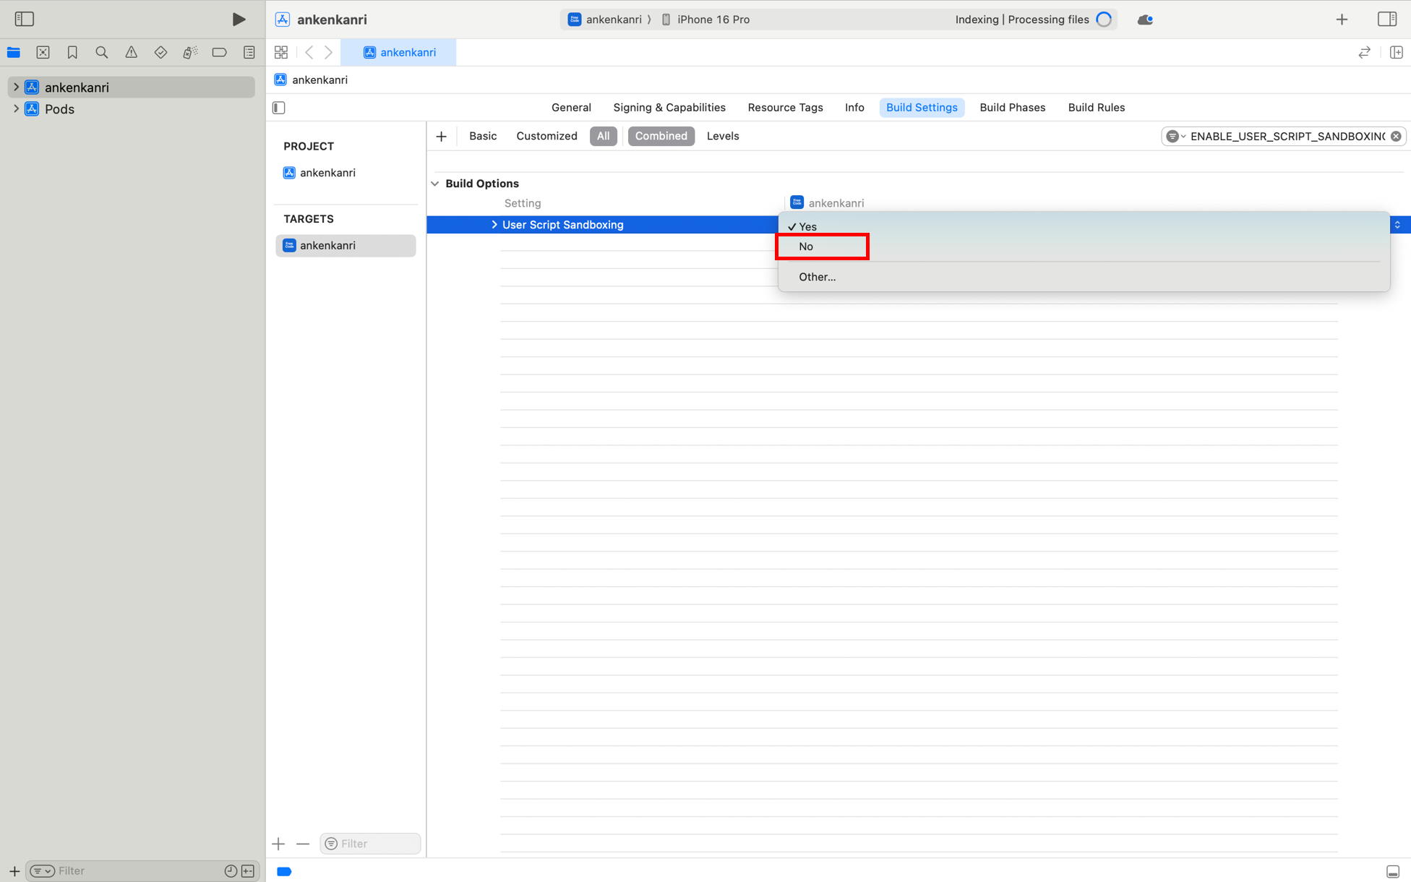1411x882 pixels.
Task: Open the source control navigator
Action: pyautogui.click(x=43, y=52)
